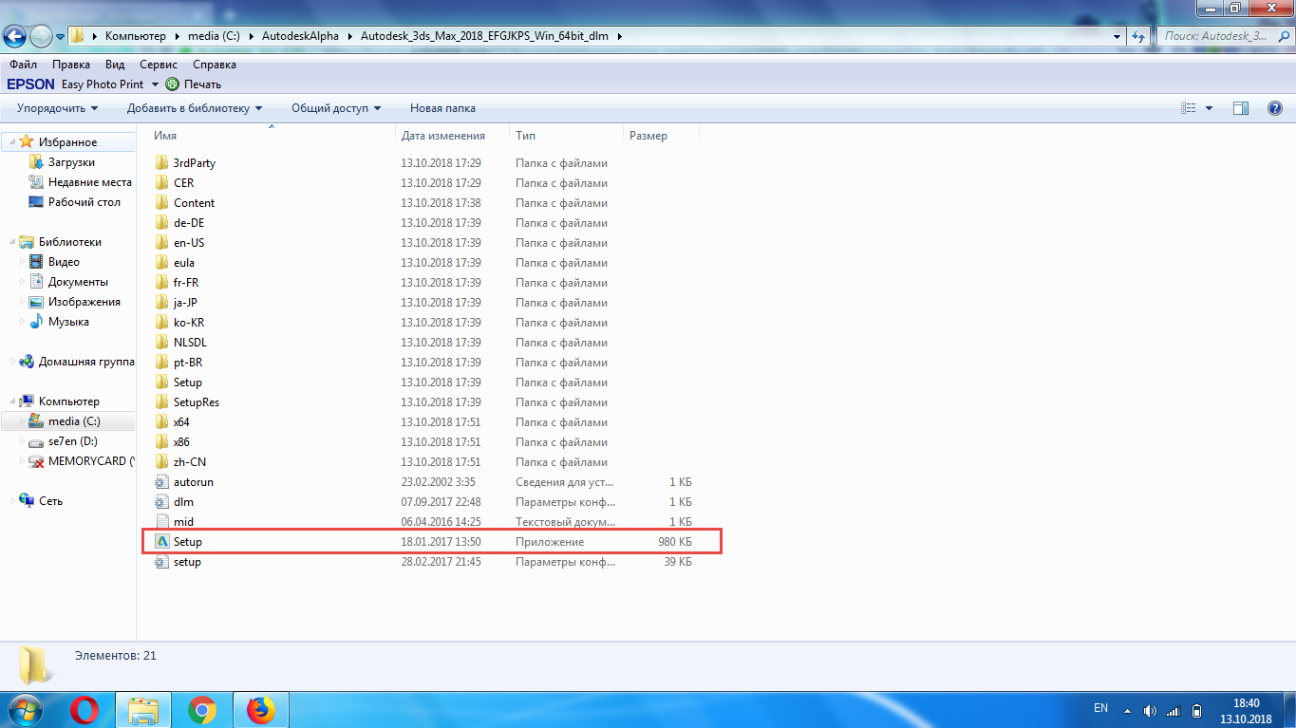Screen dimensions: 1296x728
Task: Click the autorun file icon
Action: 161,482
